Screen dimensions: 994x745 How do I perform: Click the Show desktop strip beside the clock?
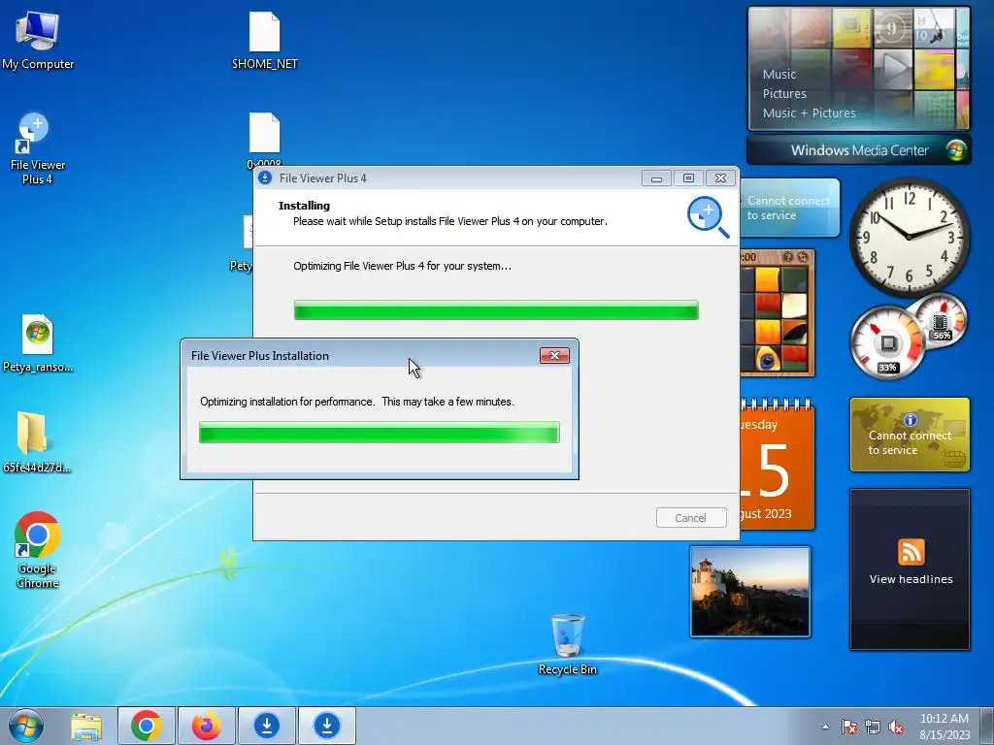[987, 726]
